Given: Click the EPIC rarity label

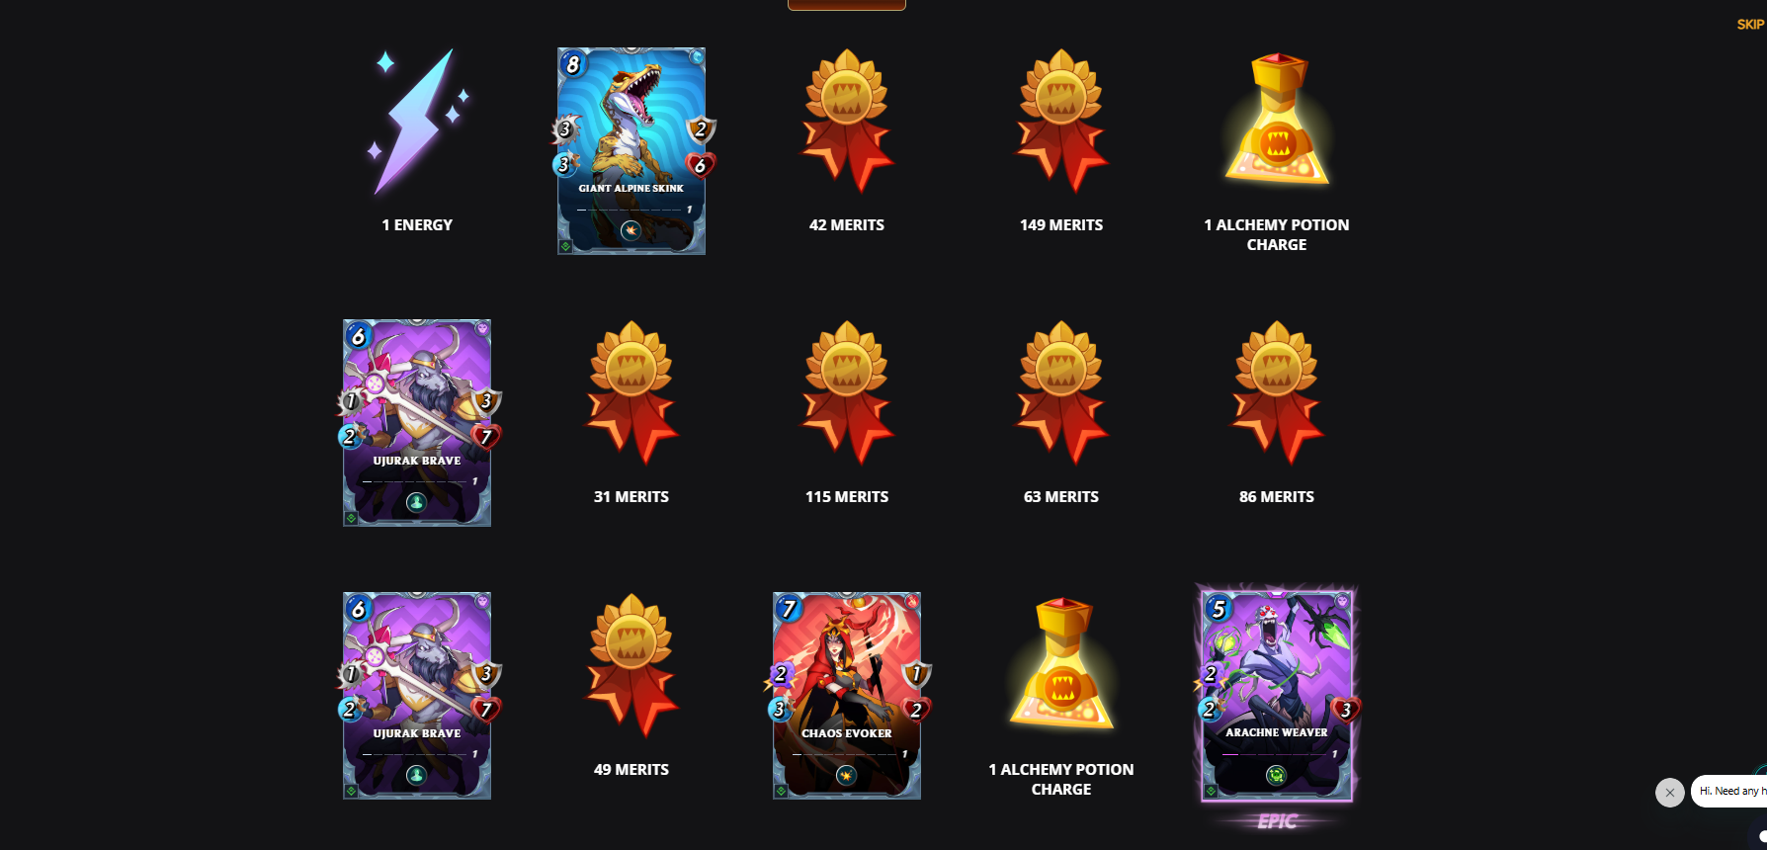Looking at the screenshot, I should point(1277,821).
